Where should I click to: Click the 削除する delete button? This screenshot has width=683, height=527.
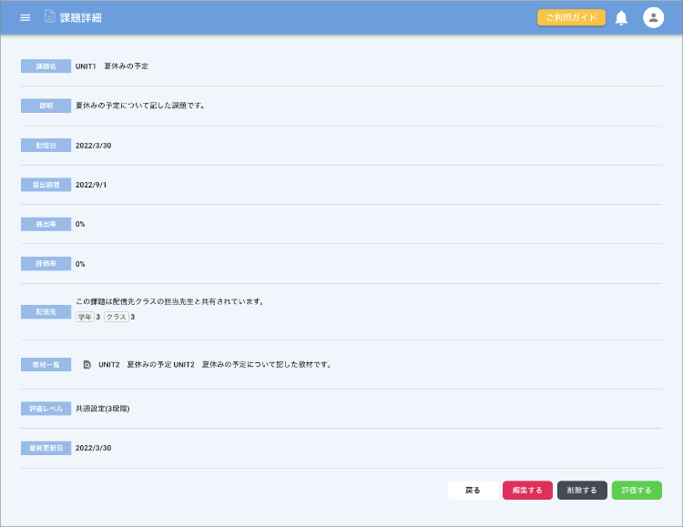(x=582, y=491)
